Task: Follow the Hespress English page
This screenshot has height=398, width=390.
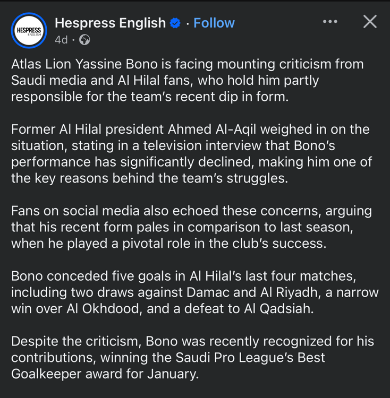Action: (214, 23)
